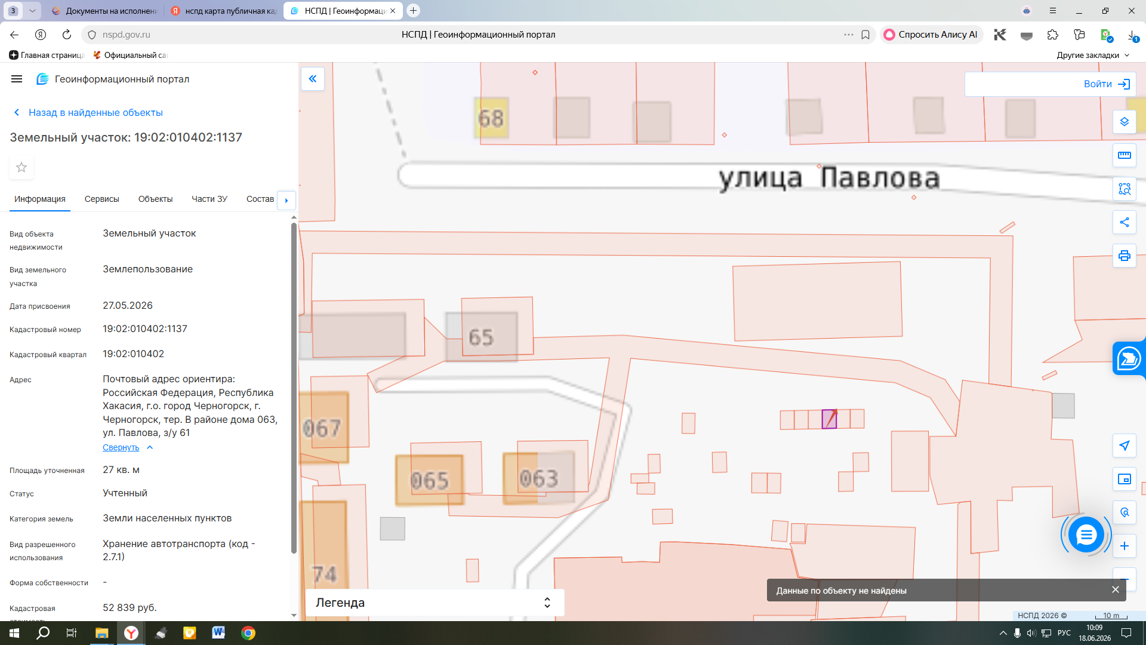Open the hamburger menu of the portal
Image resolution: width=1146 pixels, height=645 pixels.
click(x=17, y=79)
